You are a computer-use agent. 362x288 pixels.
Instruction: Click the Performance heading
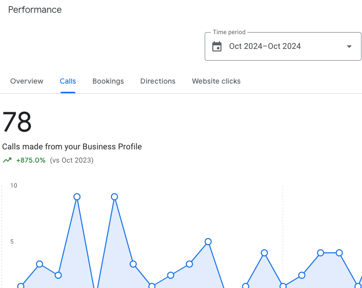[35, 10]
